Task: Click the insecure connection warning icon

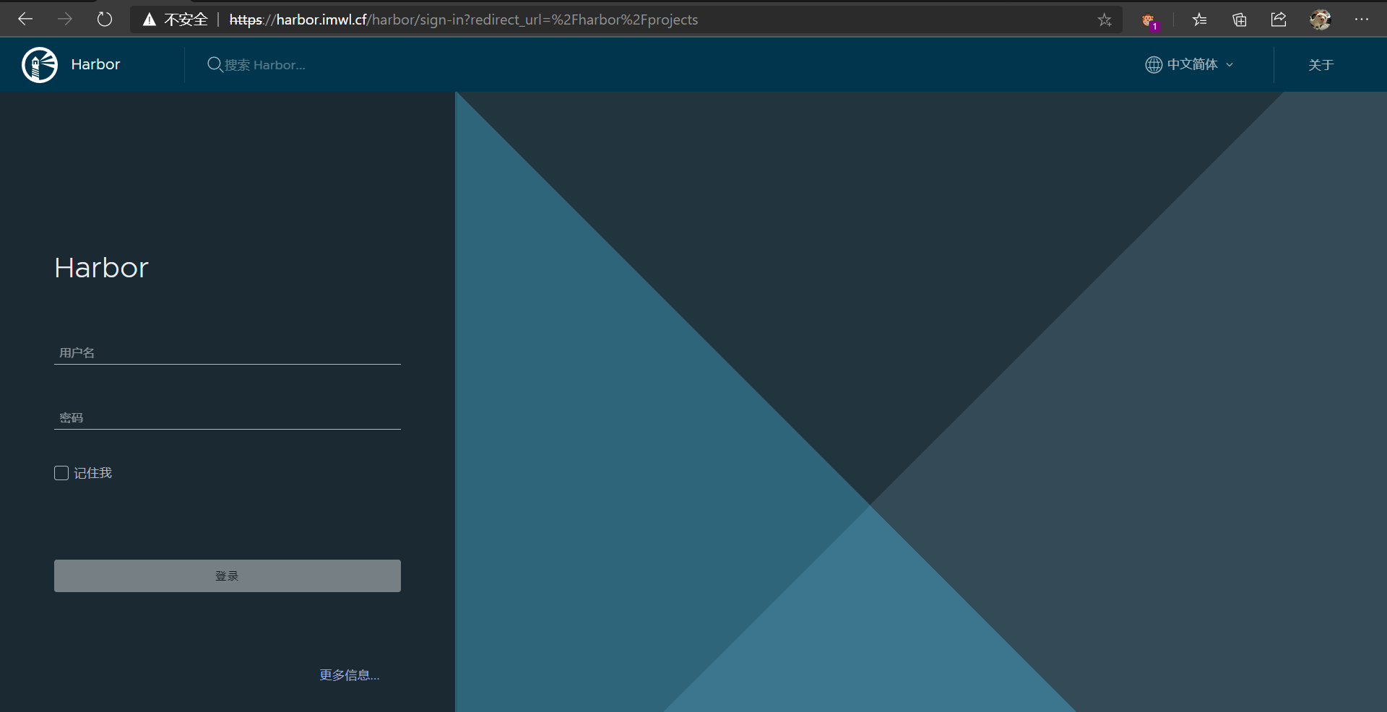Action: click(x=150, y=19)
